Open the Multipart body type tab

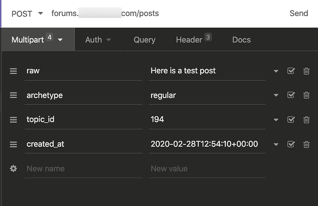point(38,40)
